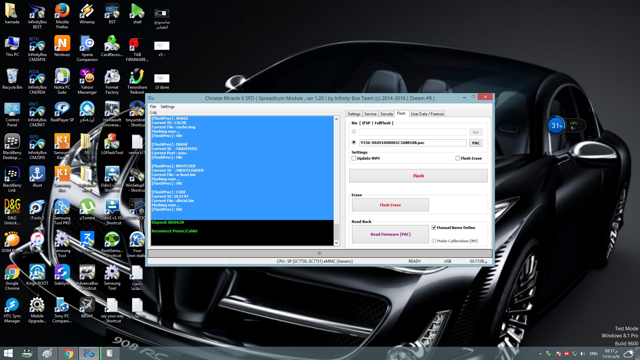The height and width of the screenshot is (360, 640).
Task: Click the volume icon in system tray
Action: point(583,354)
